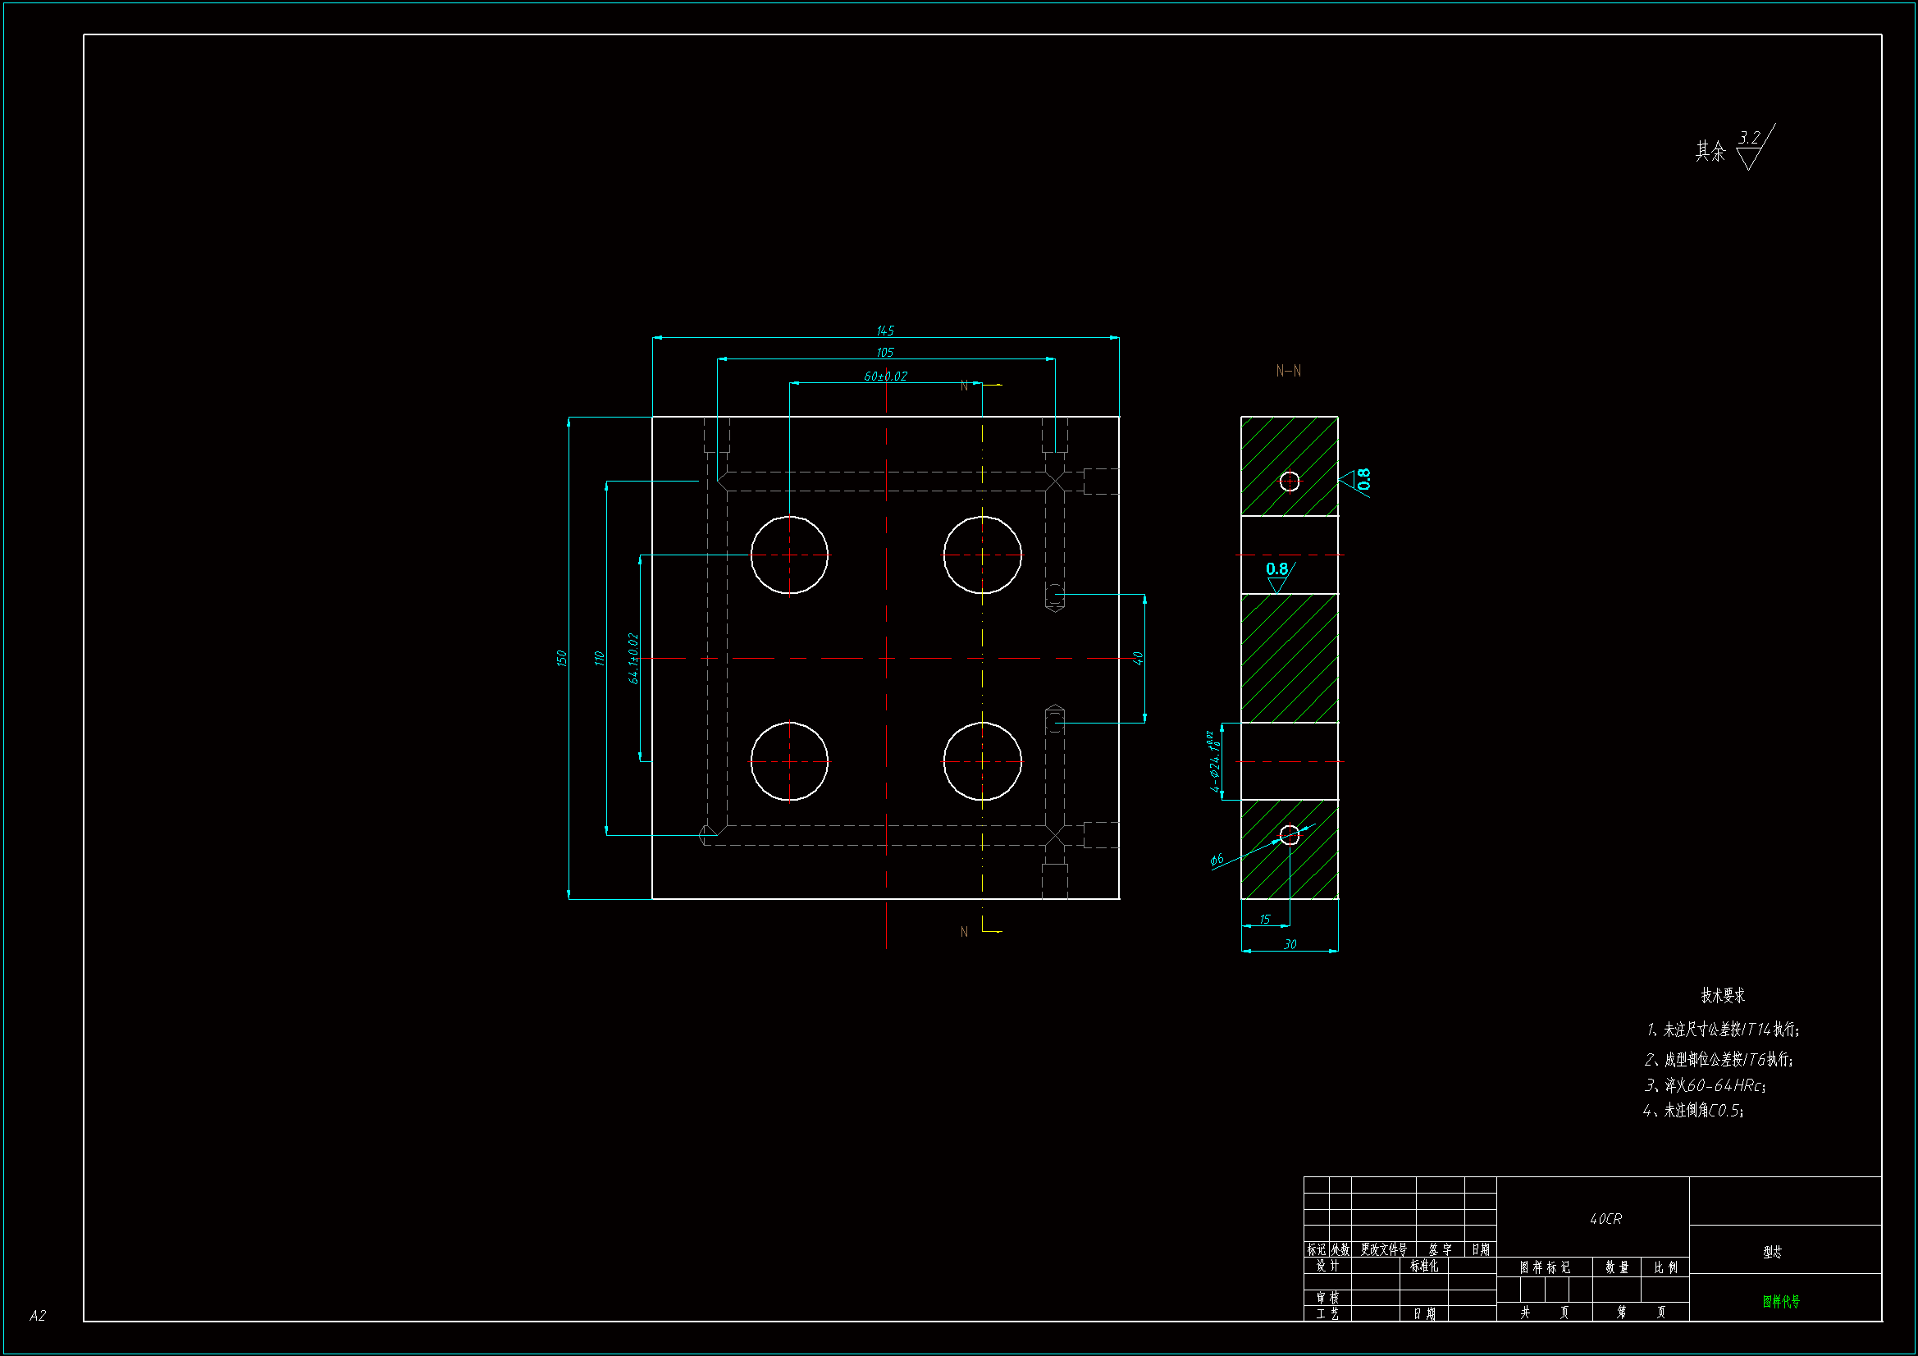
Task: Select the 150 vertical height dimension text
Action: coord(561,659)
